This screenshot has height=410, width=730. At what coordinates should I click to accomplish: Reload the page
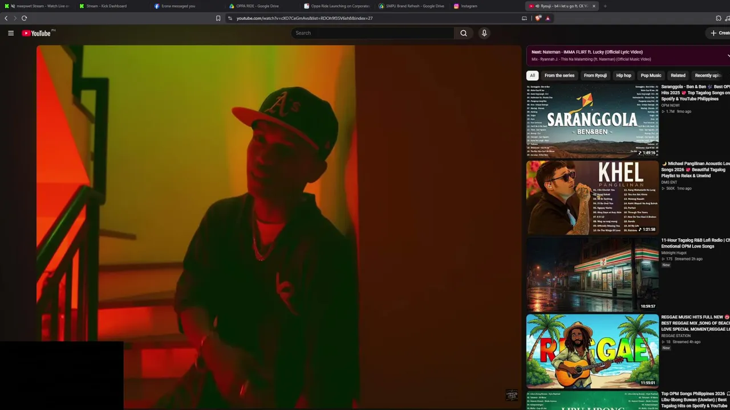coord(24,18)
